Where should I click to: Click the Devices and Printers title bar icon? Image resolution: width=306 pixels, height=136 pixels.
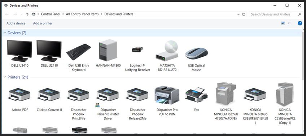coord(6,5)
